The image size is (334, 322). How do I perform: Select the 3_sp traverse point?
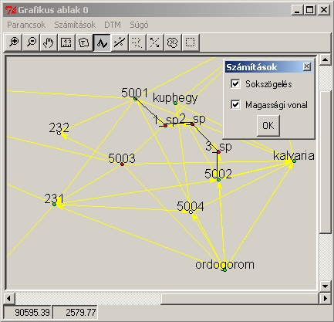point(218,152)
